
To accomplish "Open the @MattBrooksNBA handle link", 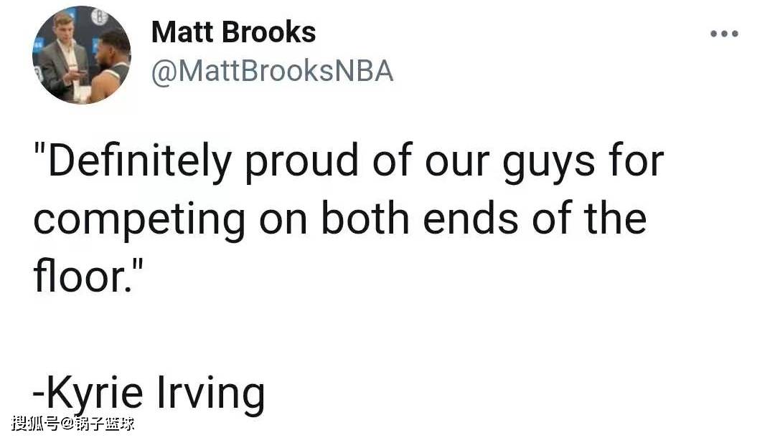I will pos(273,71).
